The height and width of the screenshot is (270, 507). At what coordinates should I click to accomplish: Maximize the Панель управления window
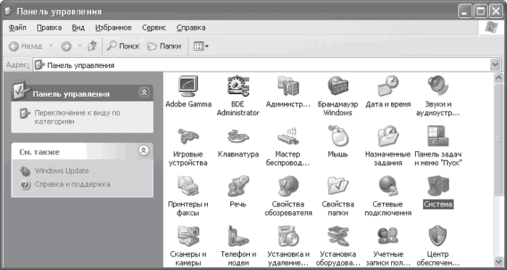point(481,12)
